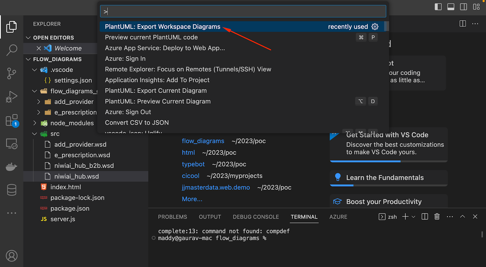486x267 pixels.
Task: Focus the command palette input field
Action: click(x=243, y=11)
